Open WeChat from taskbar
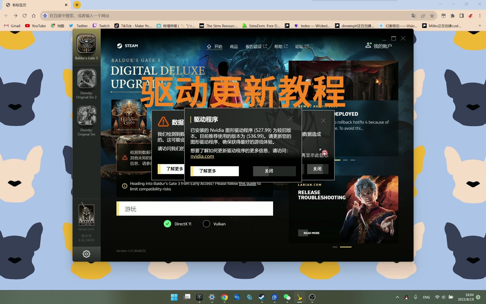 tap(287, 297)
